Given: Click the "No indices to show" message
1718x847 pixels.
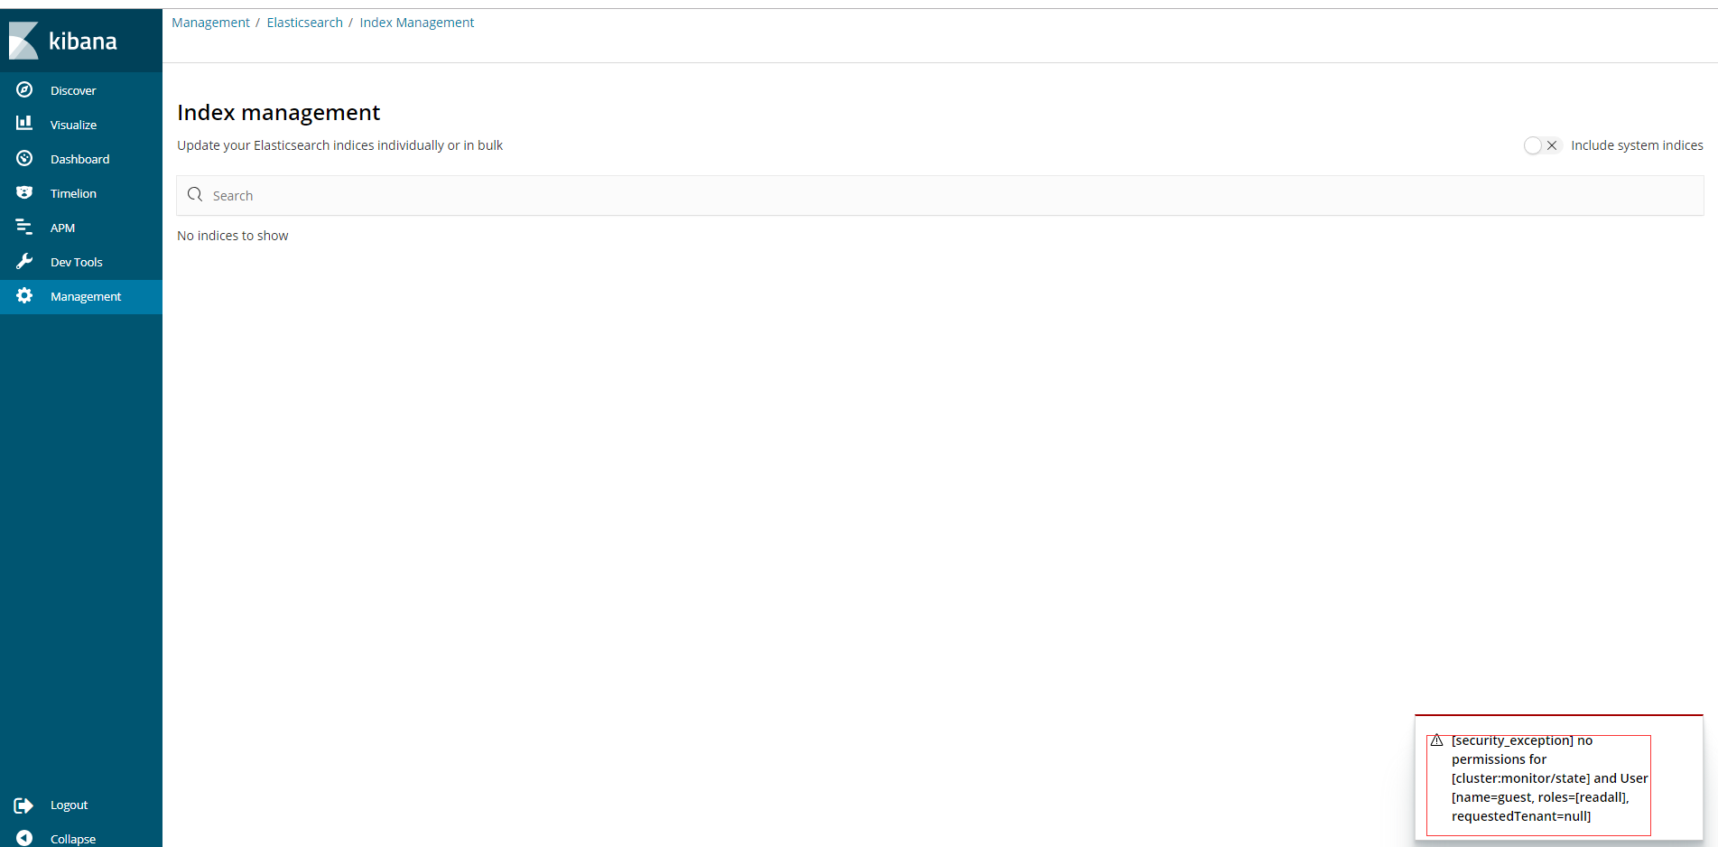Looking at the screenshot, I should 233,236.
